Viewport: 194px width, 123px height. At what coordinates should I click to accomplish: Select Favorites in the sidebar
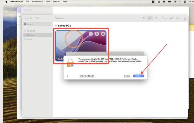tap(37, 31)
